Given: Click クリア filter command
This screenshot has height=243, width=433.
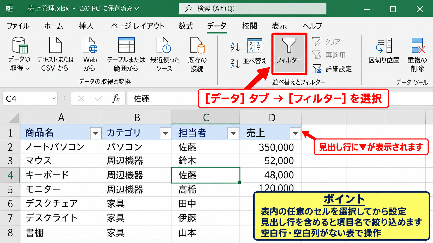Looking at the screenshot, I should click(326, 42).
